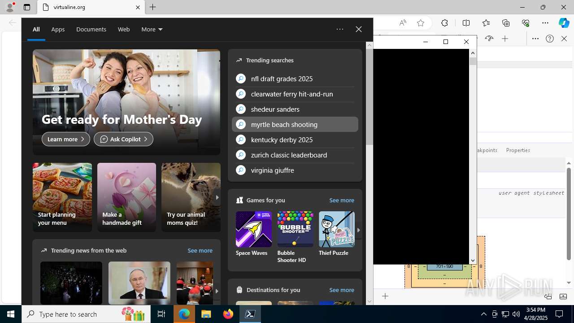Screen dimensions: 574x323
Task: Open Windows Start menu
Action: coord(11,314)
